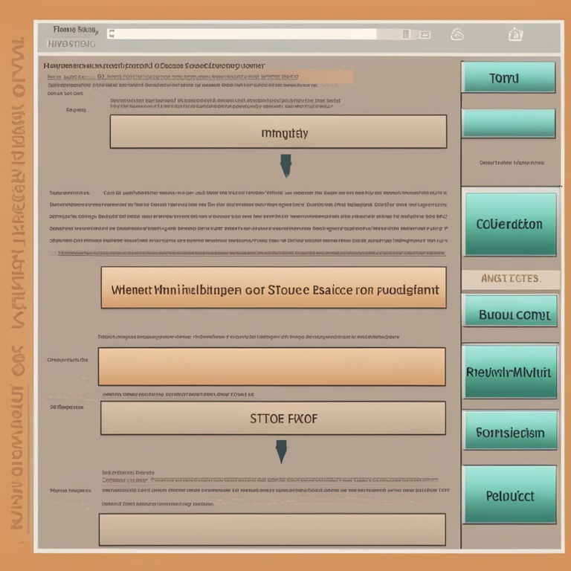Click the bookmark icon in the address bar
Viewport: 571px width, 571px height.
(407, 34)
